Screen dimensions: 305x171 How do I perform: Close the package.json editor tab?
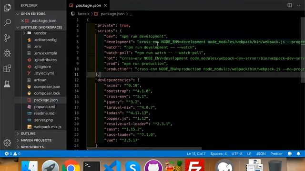[x=105, y=5]
